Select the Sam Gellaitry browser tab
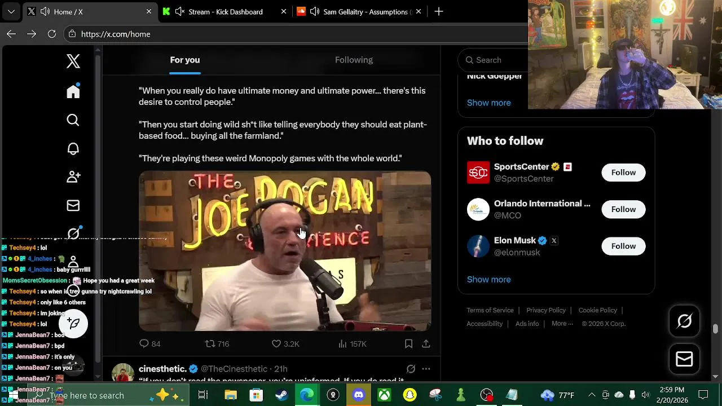This screenshot has height=406, width=722. 359,11
